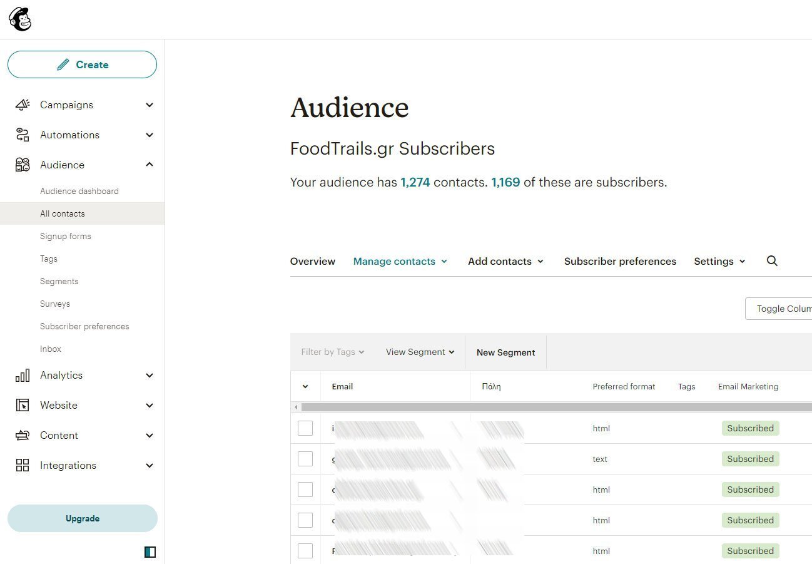812x564 pixels.
Task: Open Signup forms in sidebar
Action: pos(66,236)
